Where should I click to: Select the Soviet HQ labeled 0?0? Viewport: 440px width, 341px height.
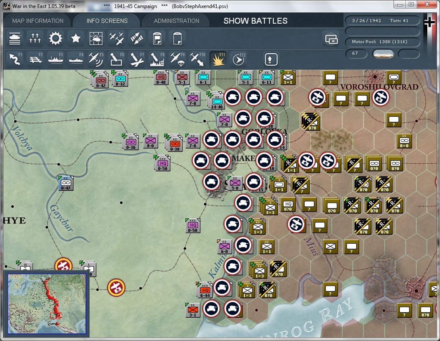click(x=288, y=205)
